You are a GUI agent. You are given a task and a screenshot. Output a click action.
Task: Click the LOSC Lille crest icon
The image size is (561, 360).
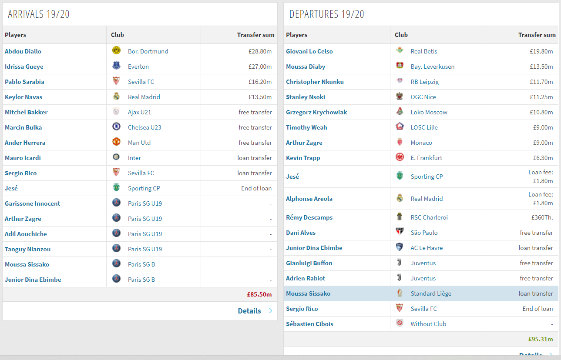tap(400, 127)
